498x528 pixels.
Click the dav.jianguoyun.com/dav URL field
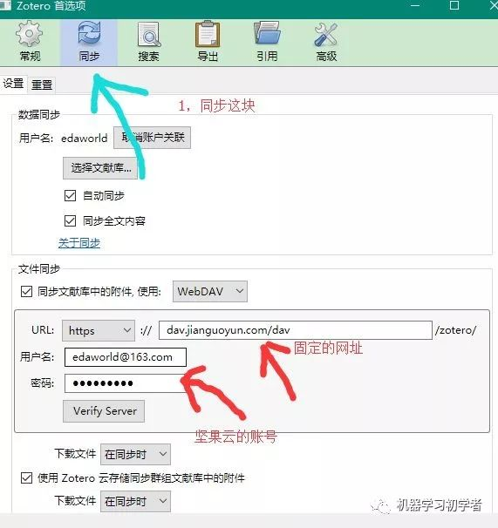point(296,330)
